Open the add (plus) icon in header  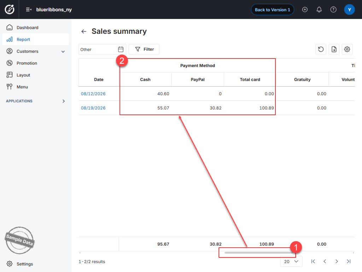(x=305, y=10)
